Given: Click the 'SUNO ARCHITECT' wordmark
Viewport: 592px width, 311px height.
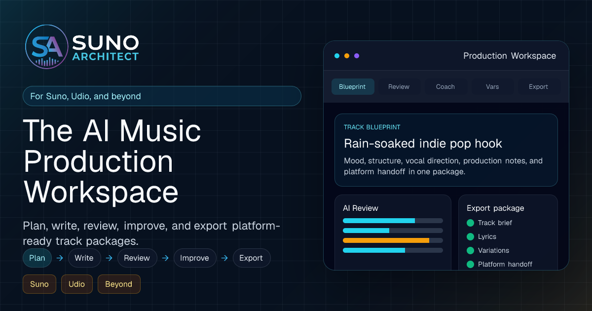Looking at the screenshot, I should coord(106,48).
